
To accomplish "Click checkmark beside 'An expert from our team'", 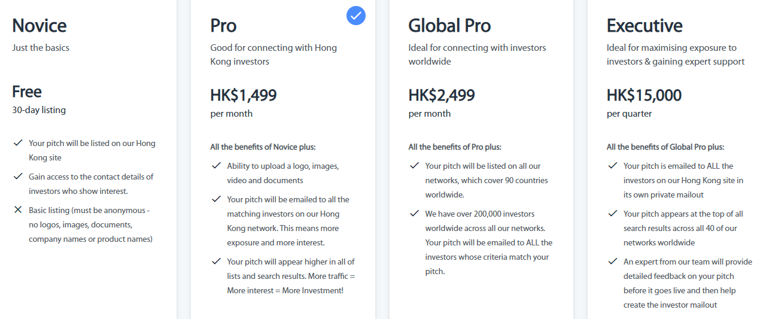I will (612, 262).
